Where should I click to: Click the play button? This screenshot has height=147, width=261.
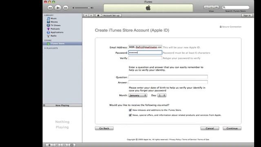[x=58, y=8]
